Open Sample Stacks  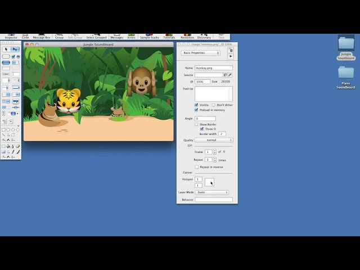tap(150, 37)
